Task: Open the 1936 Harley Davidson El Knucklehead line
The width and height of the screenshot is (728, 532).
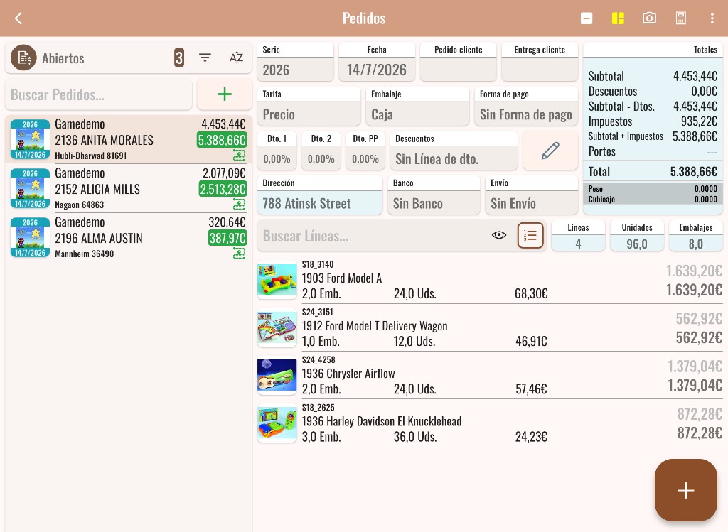Action: (x=490, y=423)
